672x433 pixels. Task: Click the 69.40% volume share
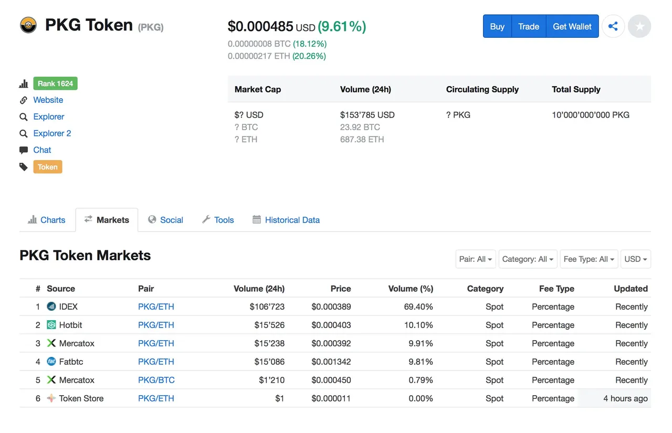(x=418, y=307)
